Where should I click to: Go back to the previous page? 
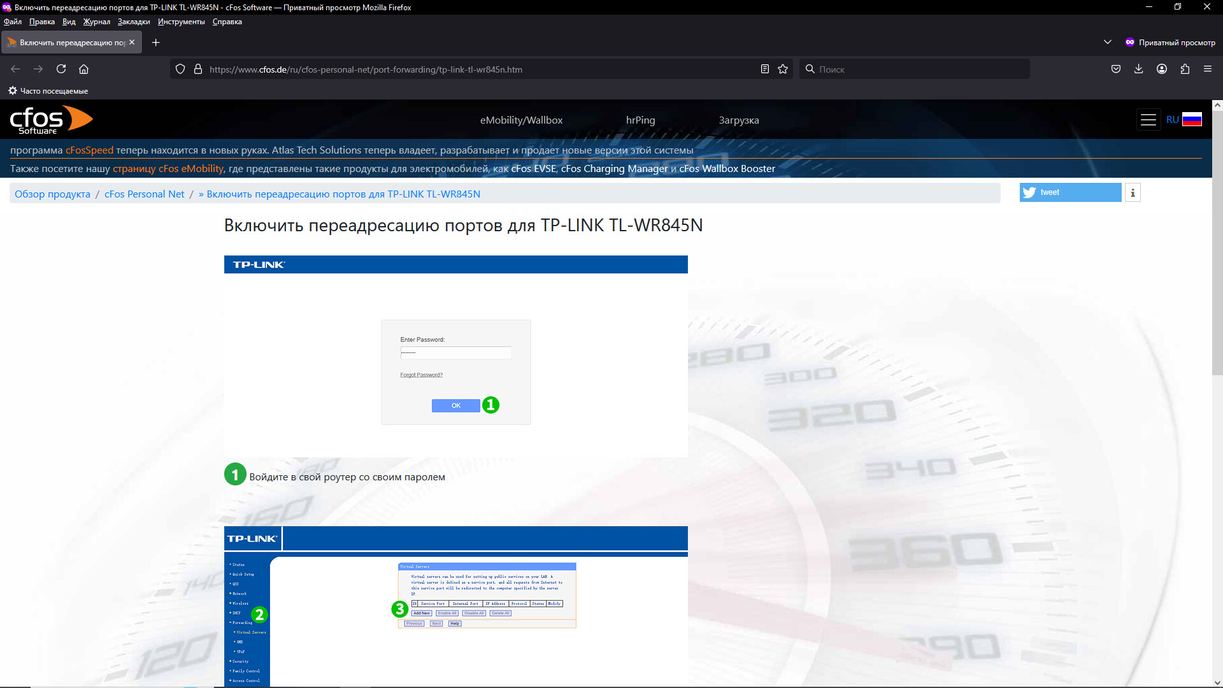pos(15,69)
